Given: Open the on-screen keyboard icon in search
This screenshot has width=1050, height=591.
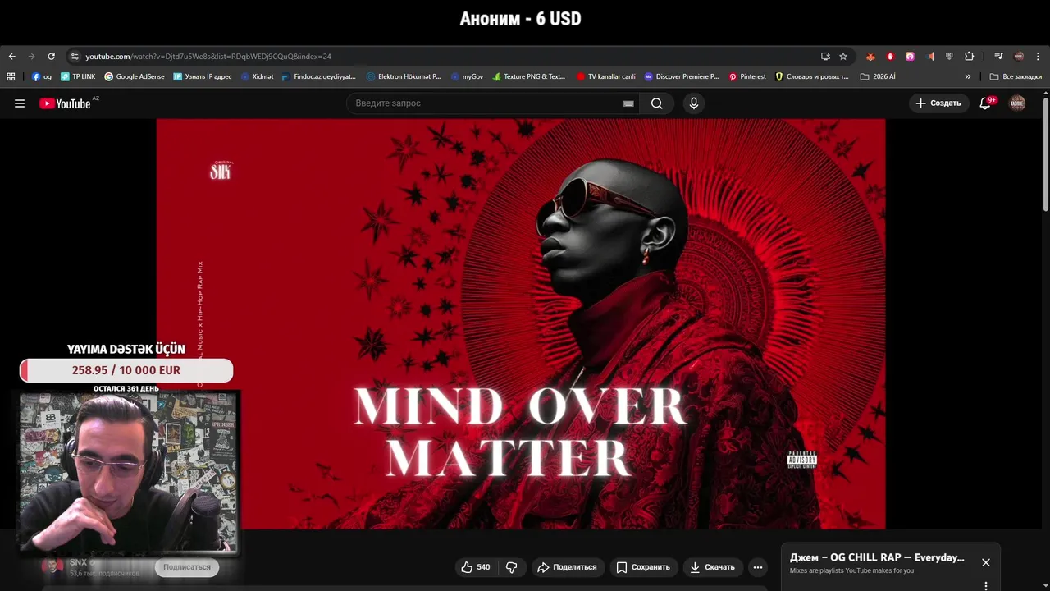Looking at the screenshot, I should pyautogui.click(x=628, y=103).
